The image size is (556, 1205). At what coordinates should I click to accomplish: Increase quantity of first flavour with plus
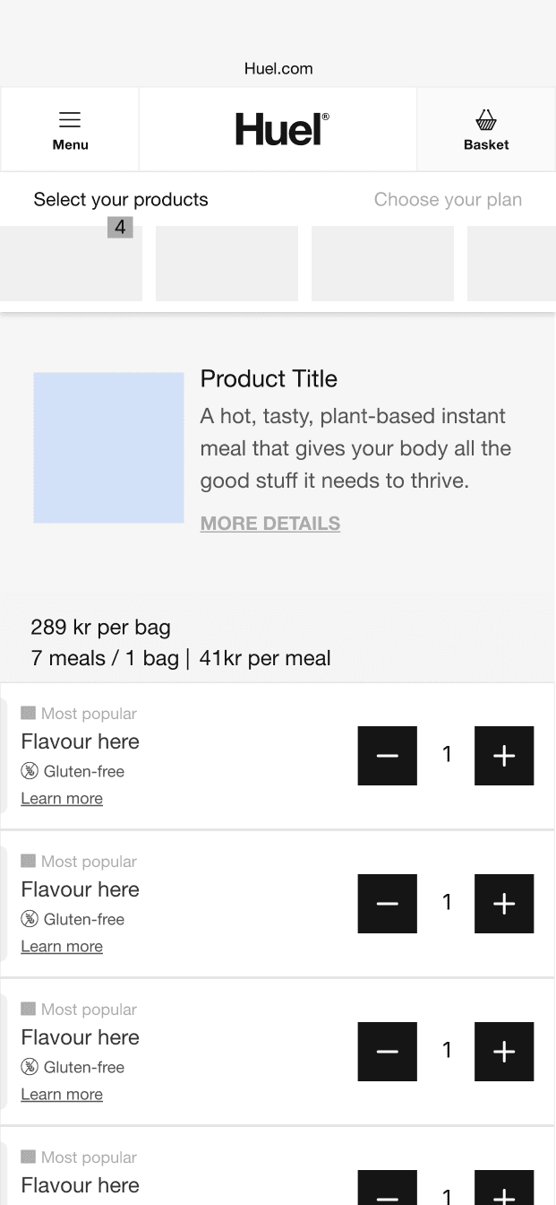[x=504, y=756]
